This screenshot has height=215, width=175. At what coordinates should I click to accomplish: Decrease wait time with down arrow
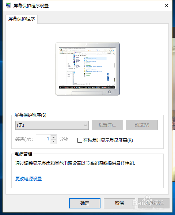tap(54, 142)
